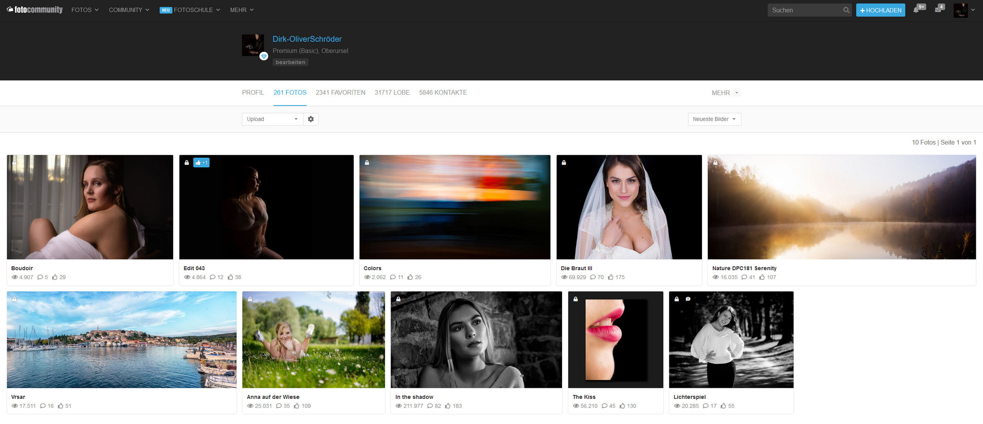Open the Vrsar harbor thumbnail
Viewport: 983px width, 424px height.
coord(122,340)
